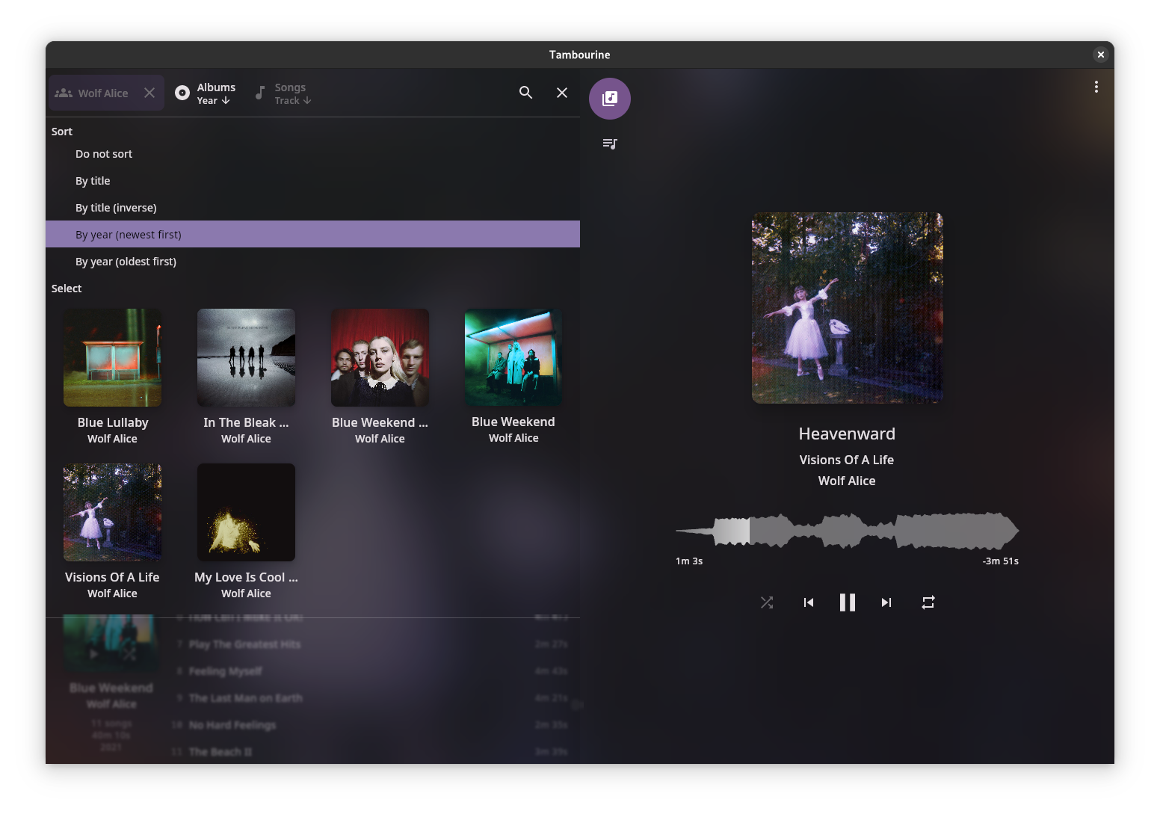The width and height of the screenshot is (1160, 814).
Task: Click the Heavenward song title
Action: tap(847, 434)
